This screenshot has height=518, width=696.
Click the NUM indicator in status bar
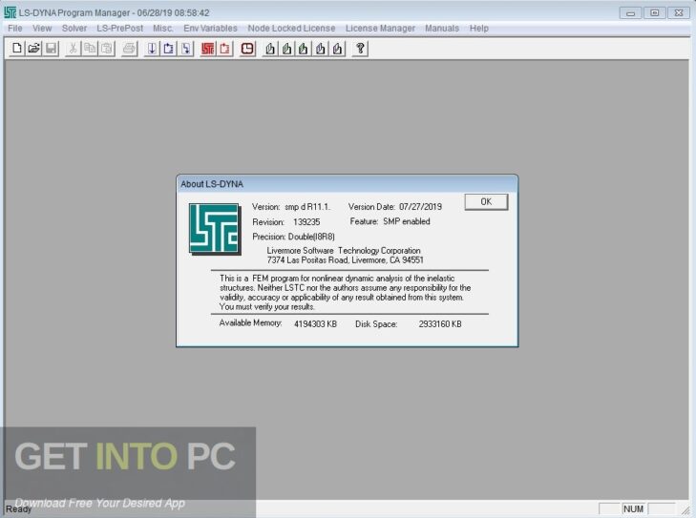[633, 509]
